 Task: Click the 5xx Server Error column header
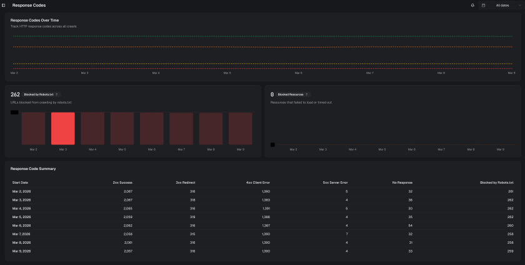[335, 182]
